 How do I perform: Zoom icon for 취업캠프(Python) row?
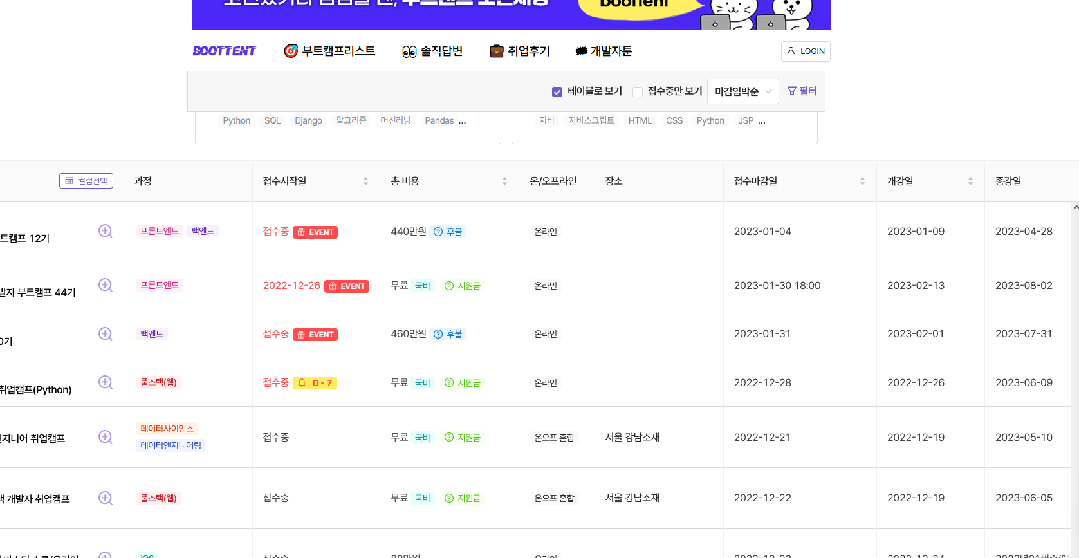(106, 382)
